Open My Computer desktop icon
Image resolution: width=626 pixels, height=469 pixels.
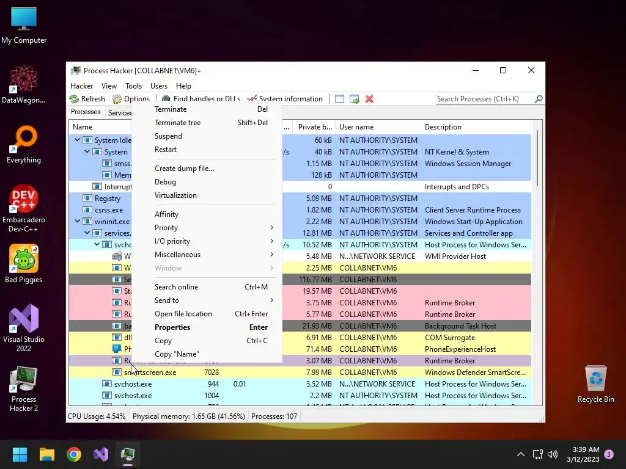[x=24, y=25]
